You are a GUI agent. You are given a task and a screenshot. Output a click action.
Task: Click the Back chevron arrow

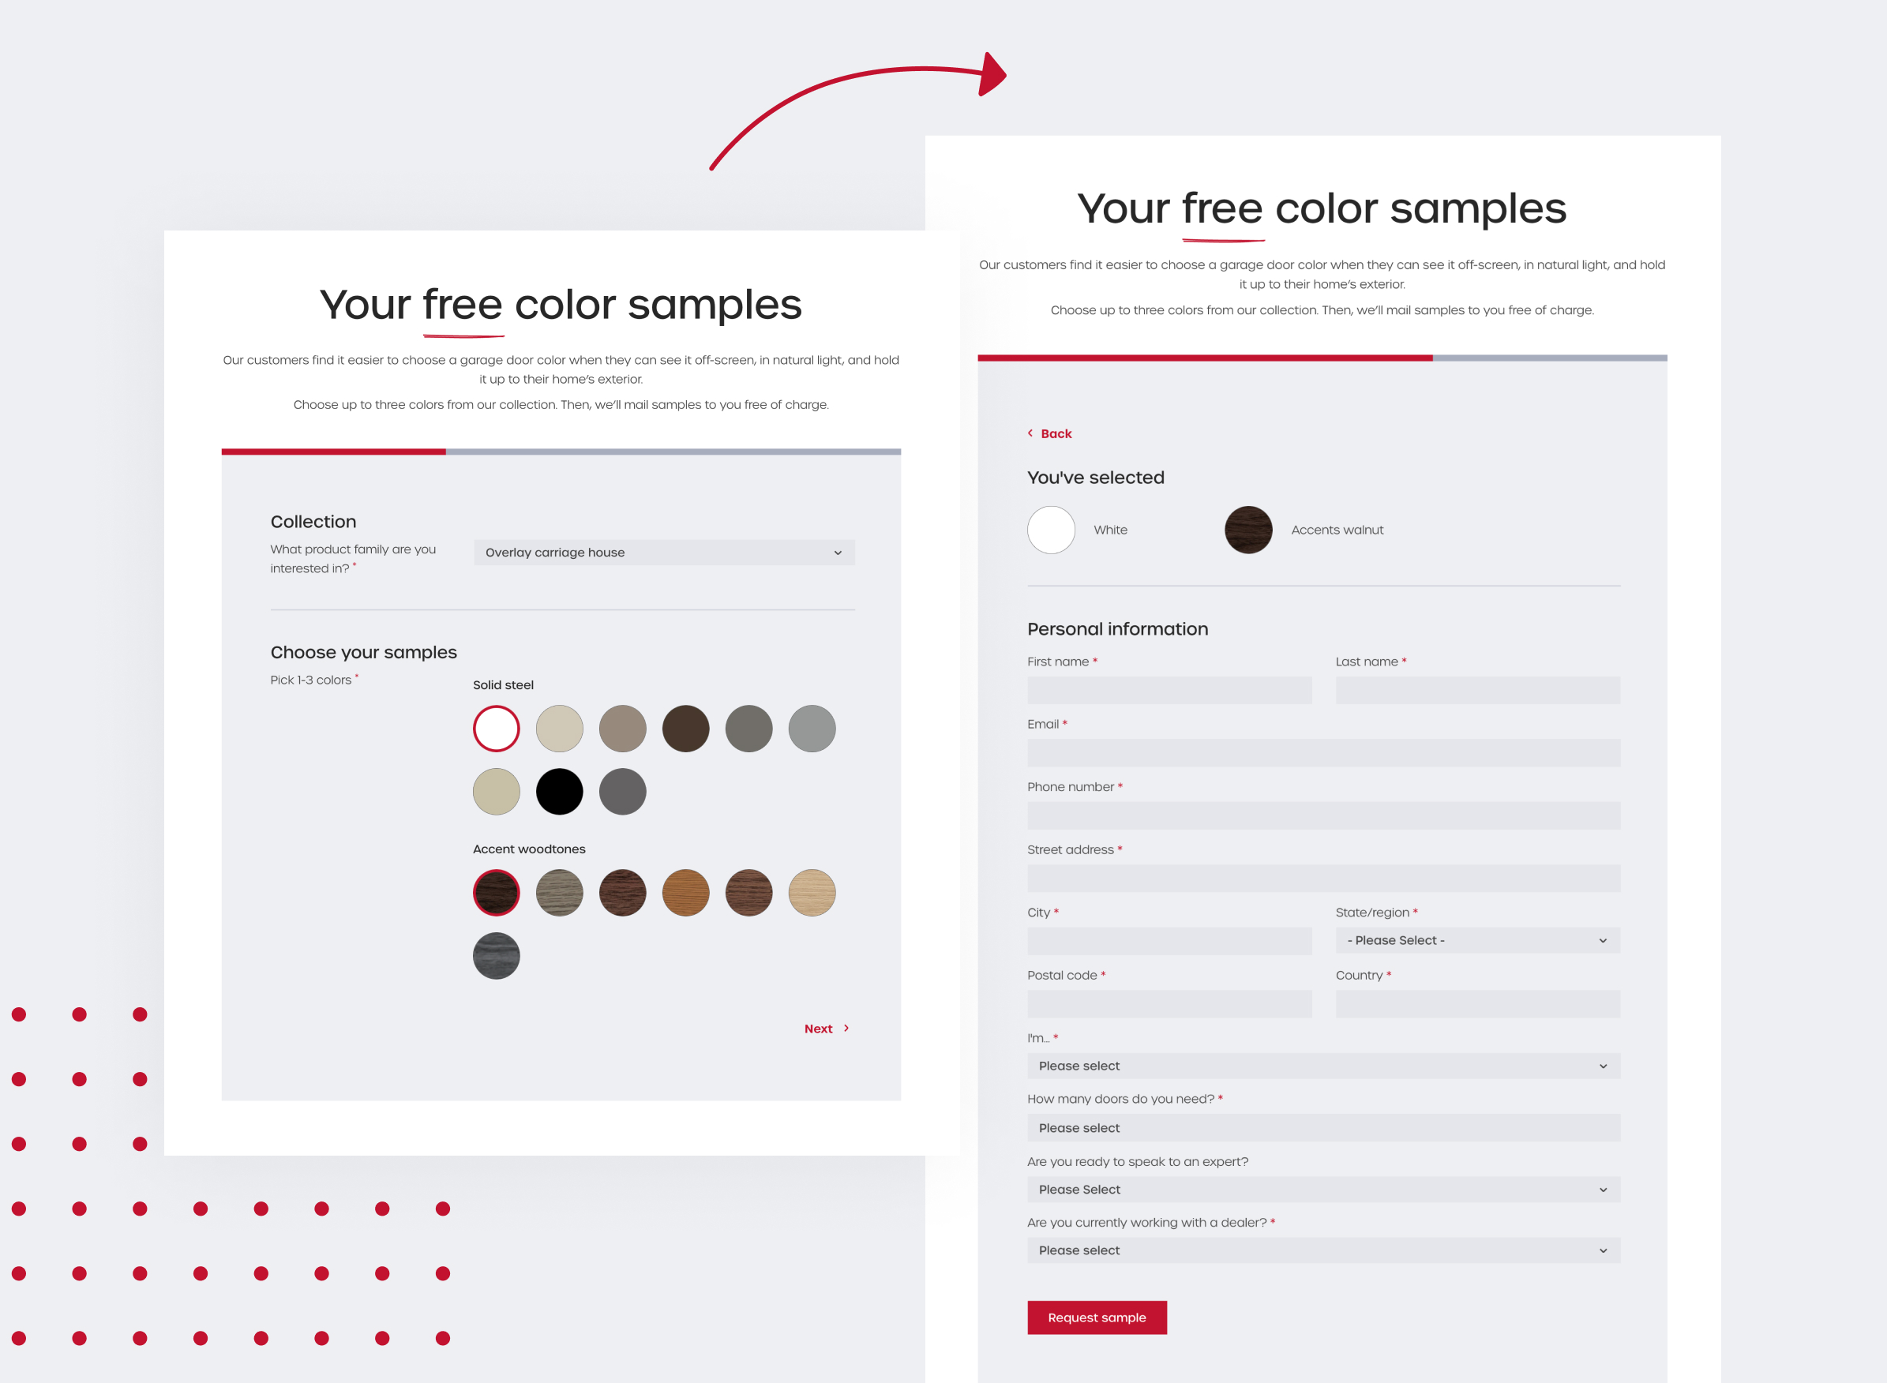coord(1030,433)
